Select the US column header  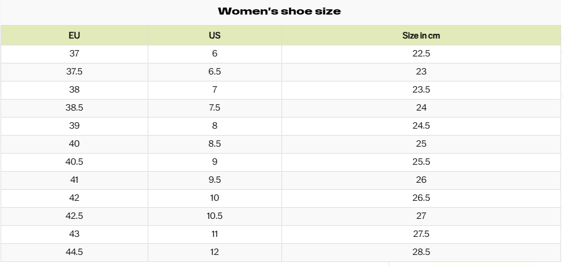click(x=215, y=36)
